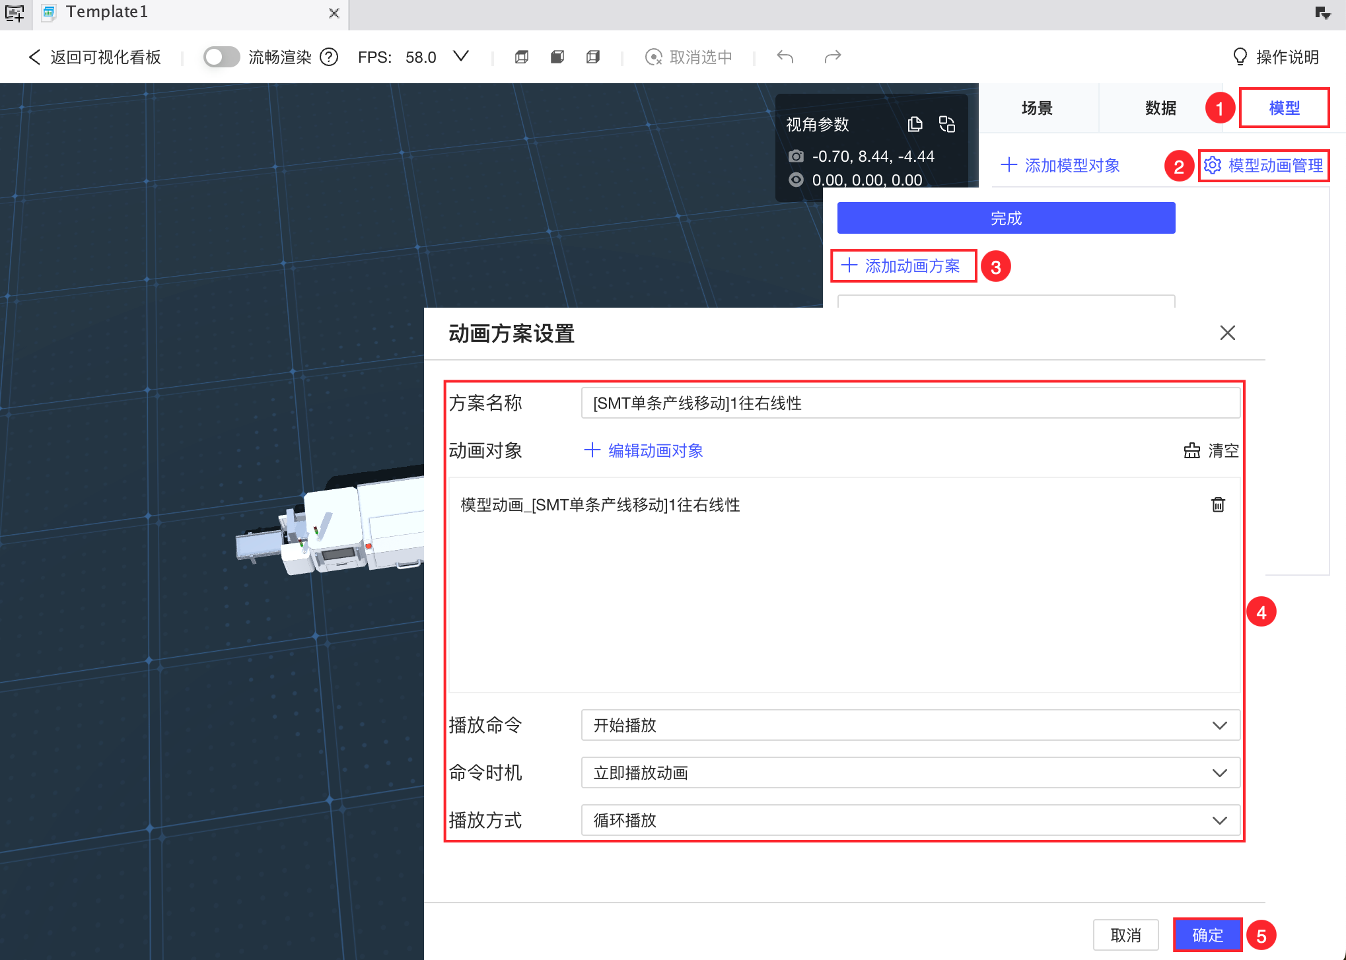Delete the 模型动画 animation object entry
1346x960 pixels.
pos(1218,505)
